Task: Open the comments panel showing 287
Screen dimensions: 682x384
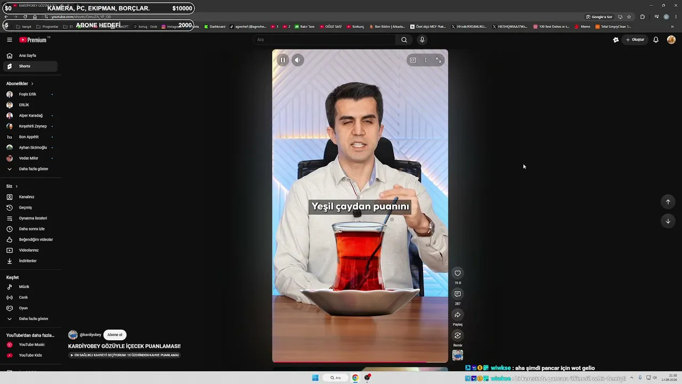Action: [x=457, y=294]
